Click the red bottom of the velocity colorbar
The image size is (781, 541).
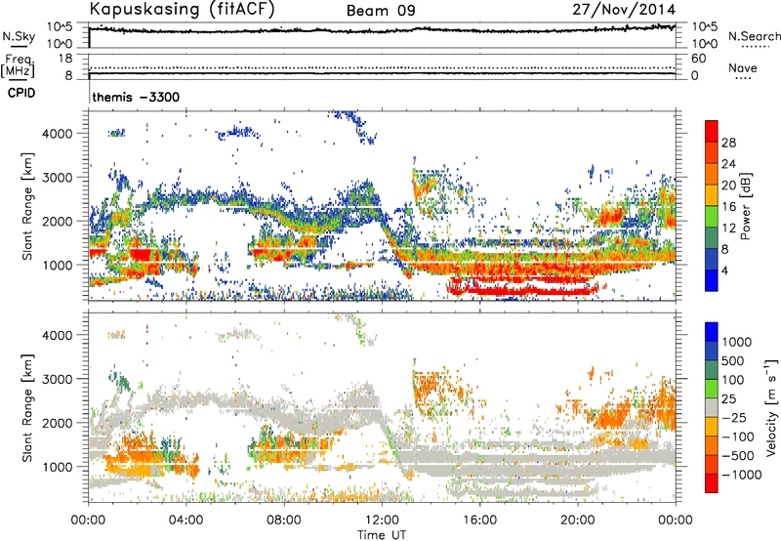coord(712,483)
